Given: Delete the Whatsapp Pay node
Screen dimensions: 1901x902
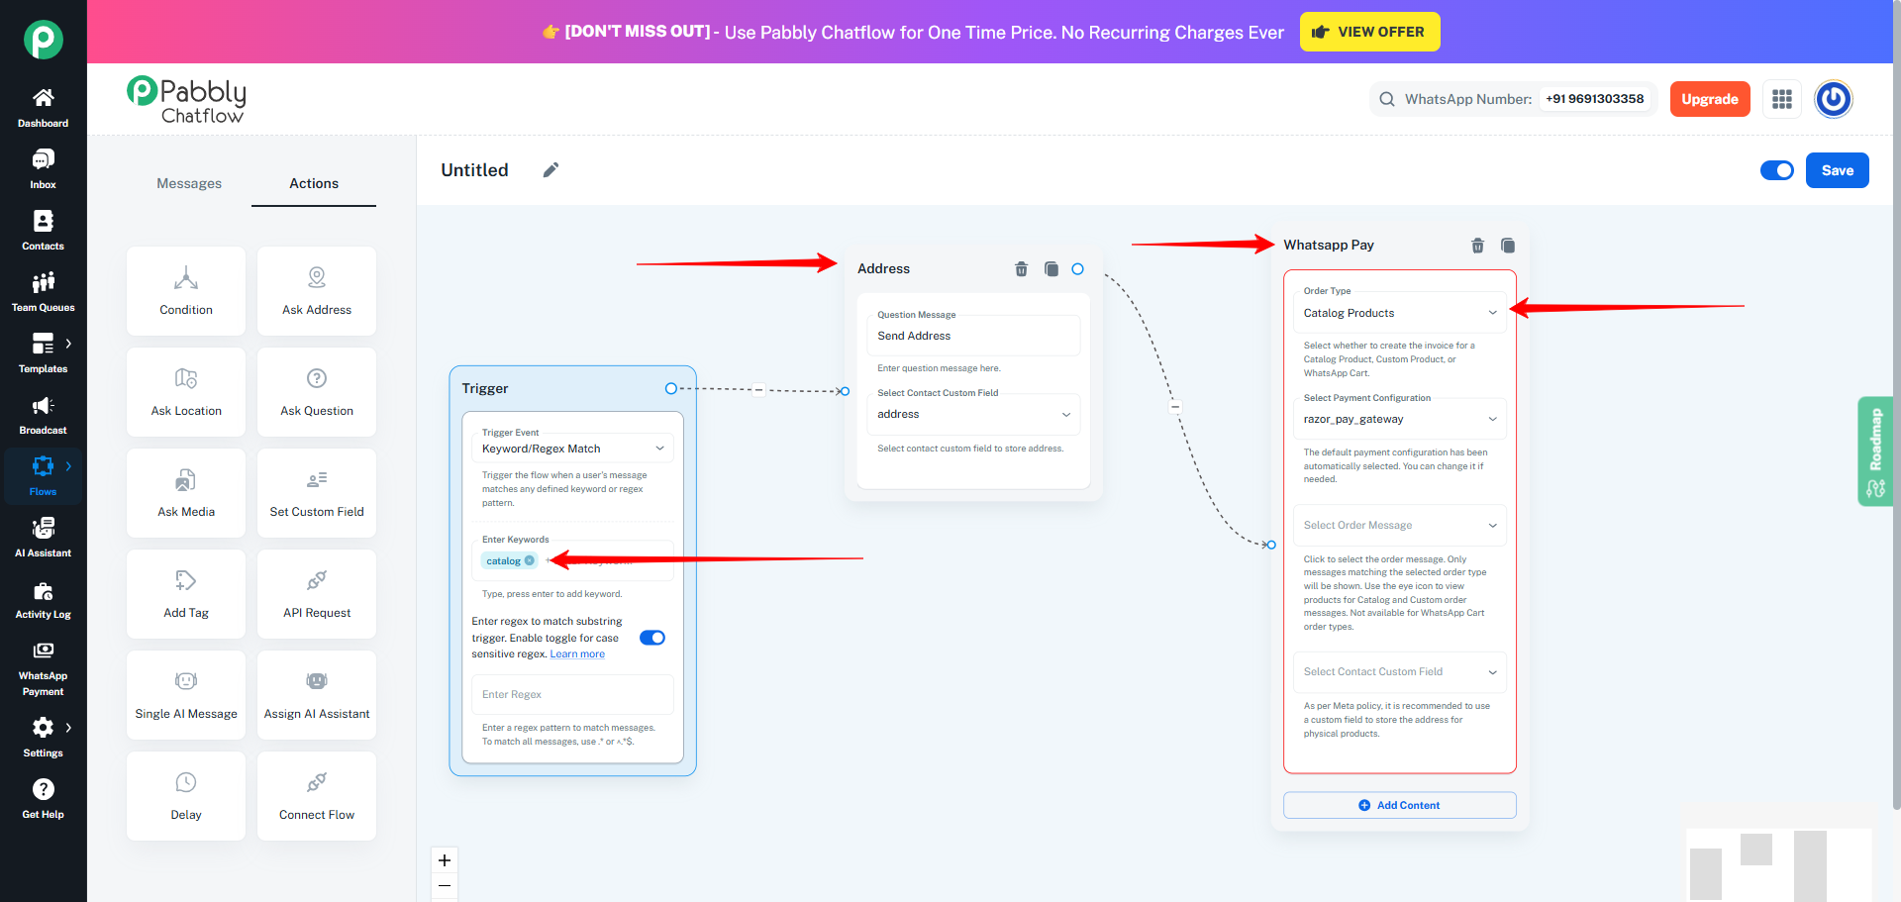Looking at the screenshot, I should pyautogui.click(x=1477, y=246).
